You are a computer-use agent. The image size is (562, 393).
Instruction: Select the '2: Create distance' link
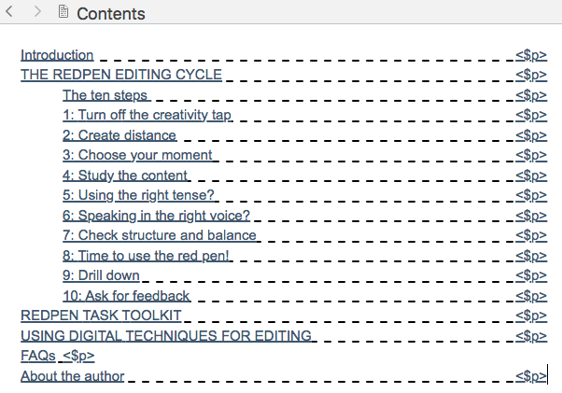click(x=119, y=135)
